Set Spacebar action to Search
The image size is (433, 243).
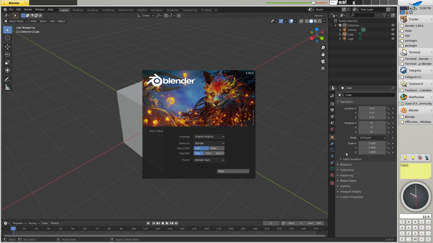pos(220,153)
